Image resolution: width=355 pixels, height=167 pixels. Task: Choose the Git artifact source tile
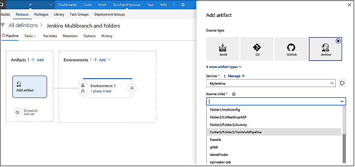pyautogui.click(x=257, y=49)
